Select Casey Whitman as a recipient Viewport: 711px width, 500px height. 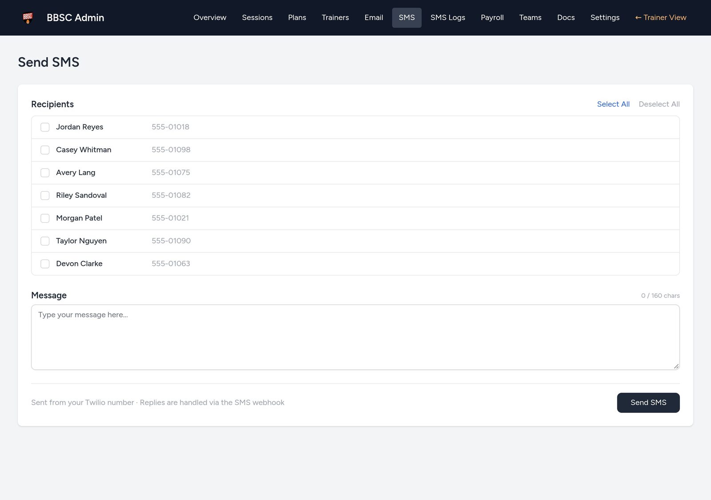[45, 150]
